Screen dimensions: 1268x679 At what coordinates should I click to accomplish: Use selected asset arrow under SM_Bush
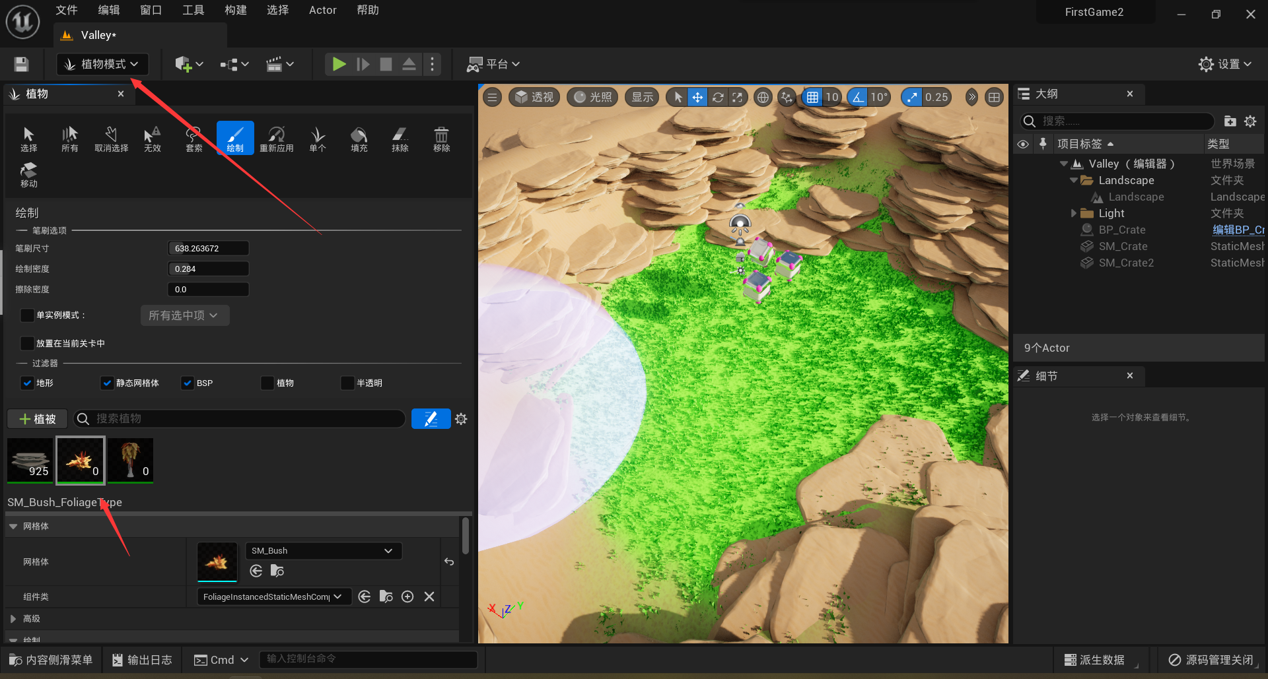(256, 571)
